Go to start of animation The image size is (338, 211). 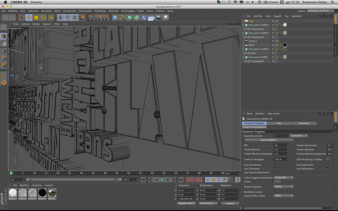[x=143, y=179]
